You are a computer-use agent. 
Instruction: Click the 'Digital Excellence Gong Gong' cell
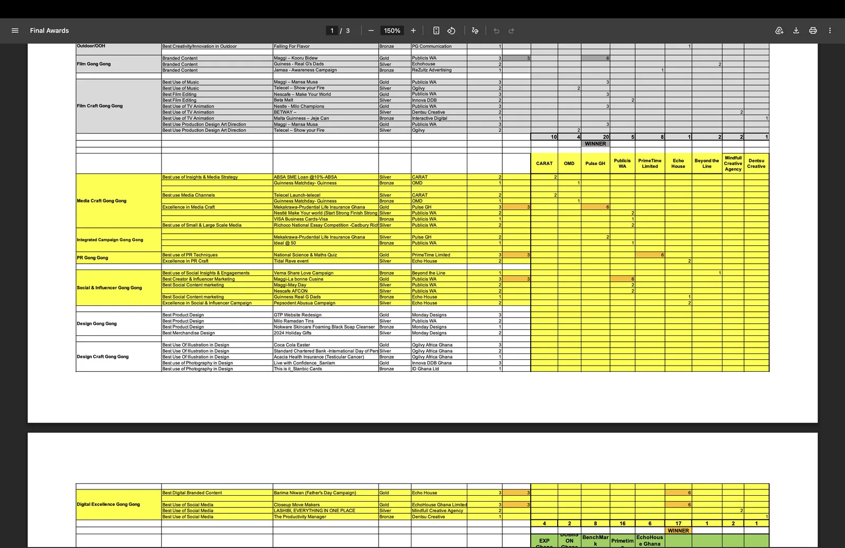click(x=119, y=504)
